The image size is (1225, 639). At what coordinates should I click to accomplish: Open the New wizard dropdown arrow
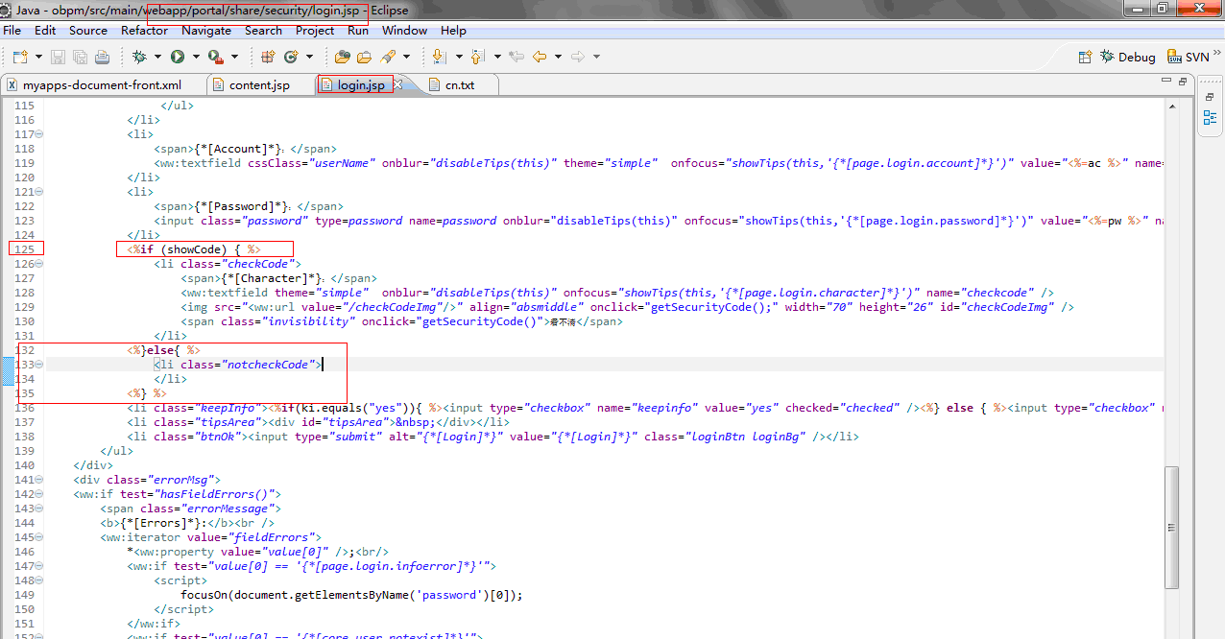pos(38,57)
